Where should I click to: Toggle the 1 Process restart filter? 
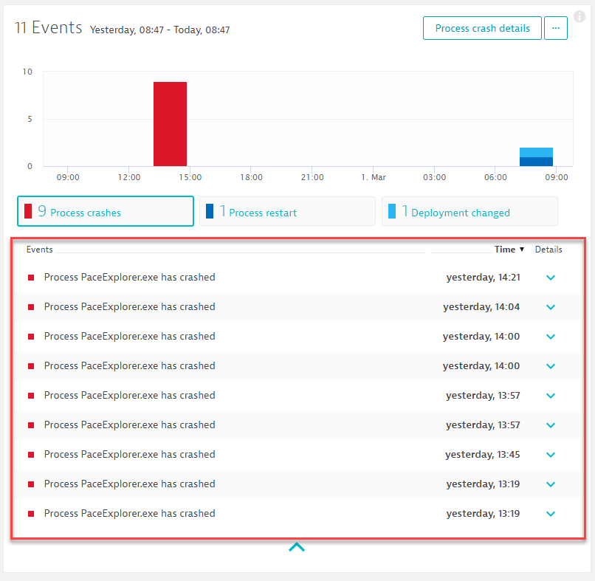point(287,211)
